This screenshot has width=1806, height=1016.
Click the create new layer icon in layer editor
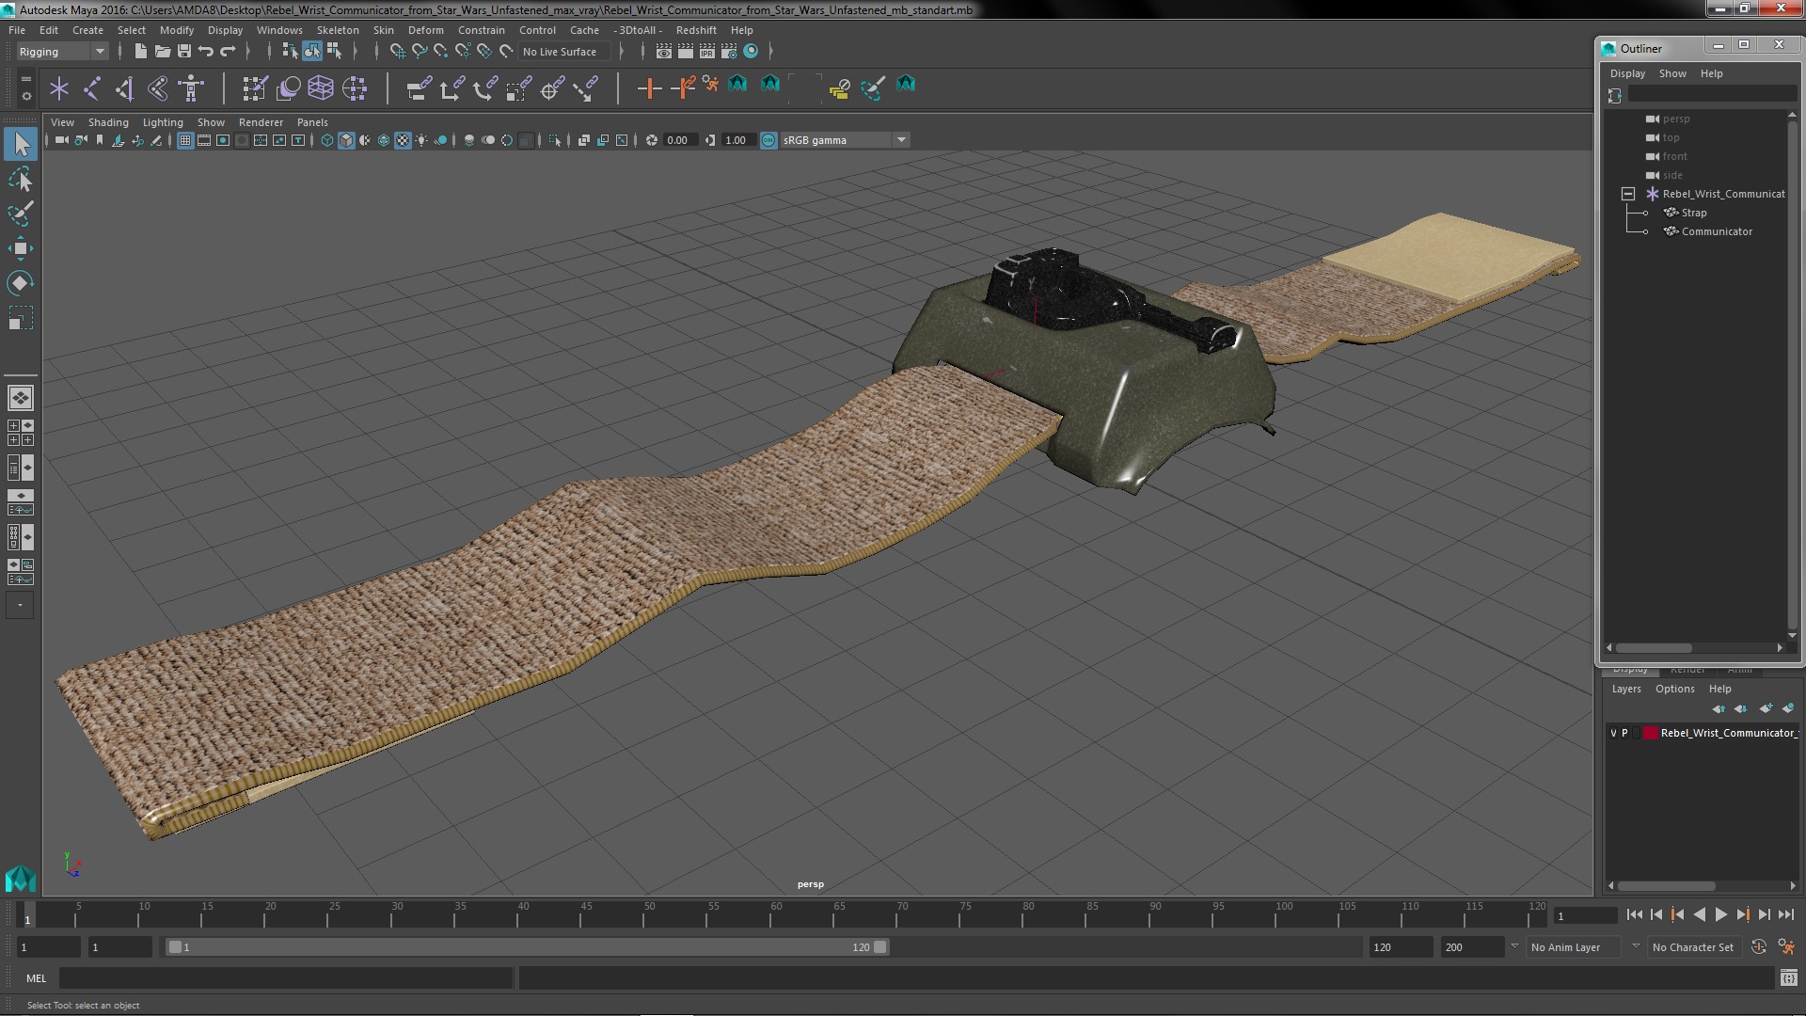(x=1766, y=708)
